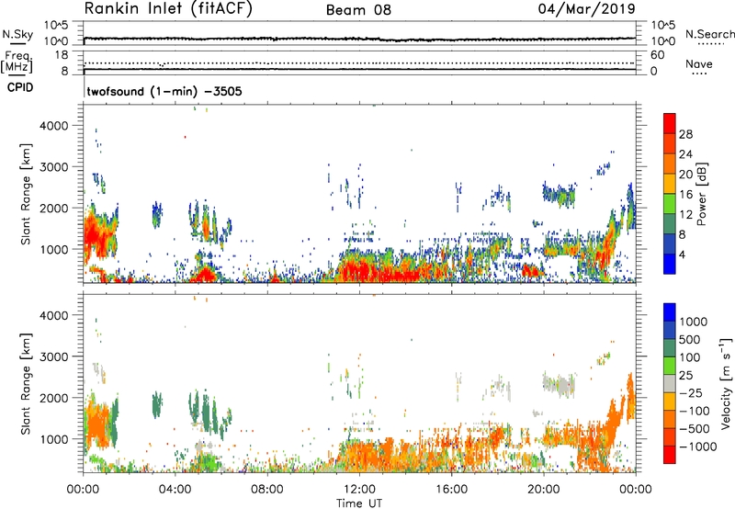This screenshot has width=735, height=509.
Task: Pick the red bottom of Velocity colorbar
Action: (x=670, y=455)
